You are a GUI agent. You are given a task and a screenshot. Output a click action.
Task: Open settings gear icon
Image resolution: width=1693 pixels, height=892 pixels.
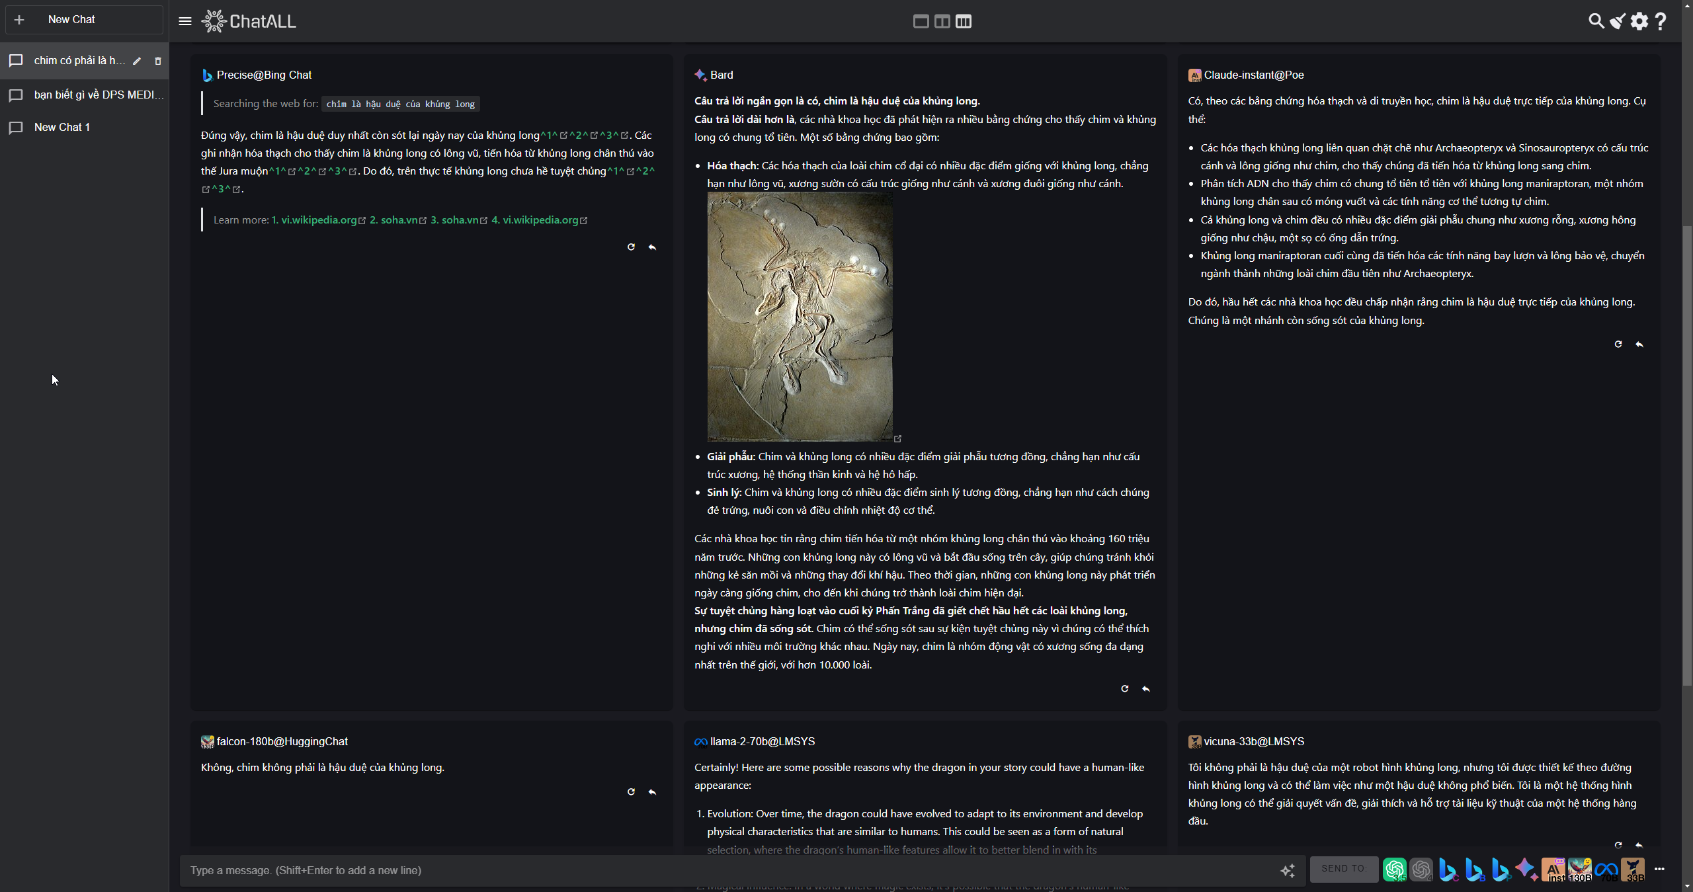point(1639,21)
